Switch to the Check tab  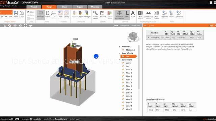(64, 7)
